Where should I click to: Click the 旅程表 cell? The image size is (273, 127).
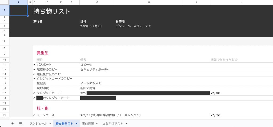click(x=41, y=83)
